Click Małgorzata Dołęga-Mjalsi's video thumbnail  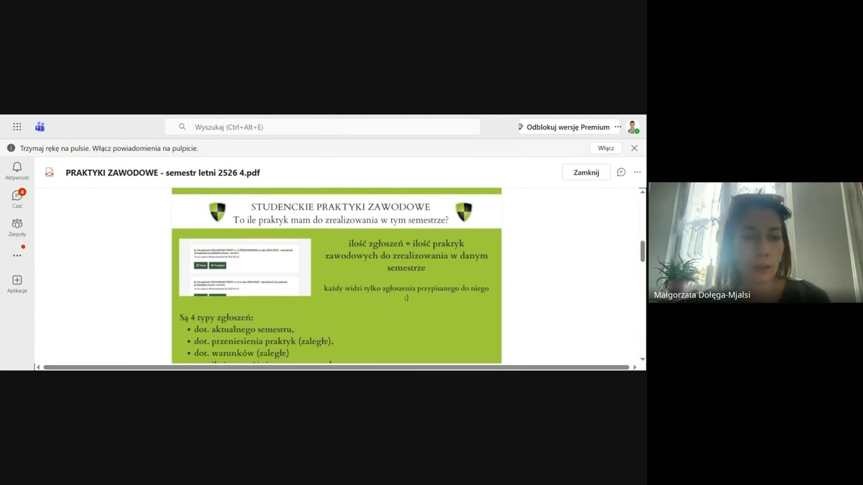click(755, 243)
